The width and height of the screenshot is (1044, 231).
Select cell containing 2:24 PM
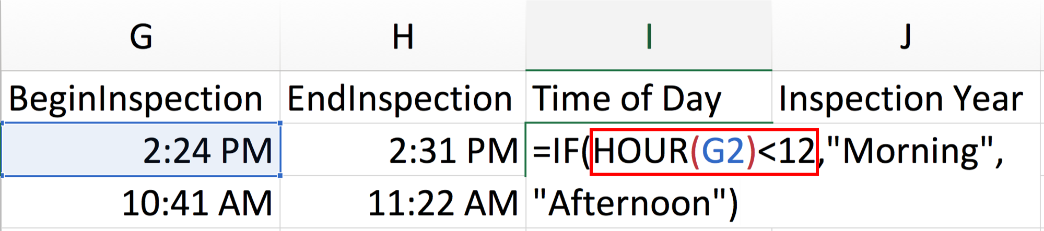click(140, 150)
